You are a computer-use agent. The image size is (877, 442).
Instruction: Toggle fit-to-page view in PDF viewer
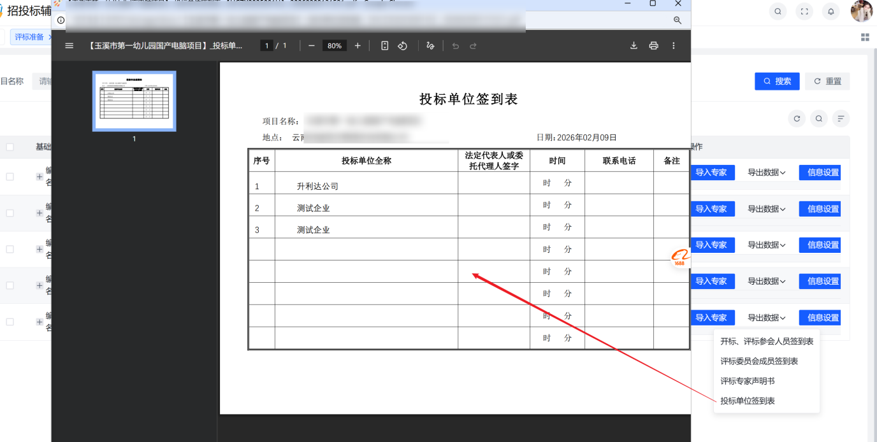pyautogui.click(x=383, y=45)
